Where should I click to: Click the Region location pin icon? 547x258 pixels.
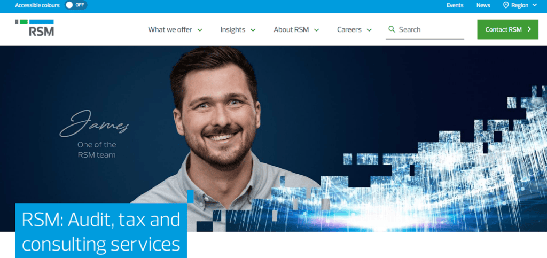tap(506, 5)
